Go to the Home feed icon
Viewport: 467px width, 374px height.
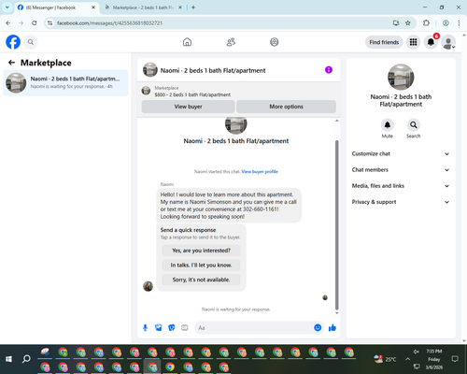pos(187,42)
